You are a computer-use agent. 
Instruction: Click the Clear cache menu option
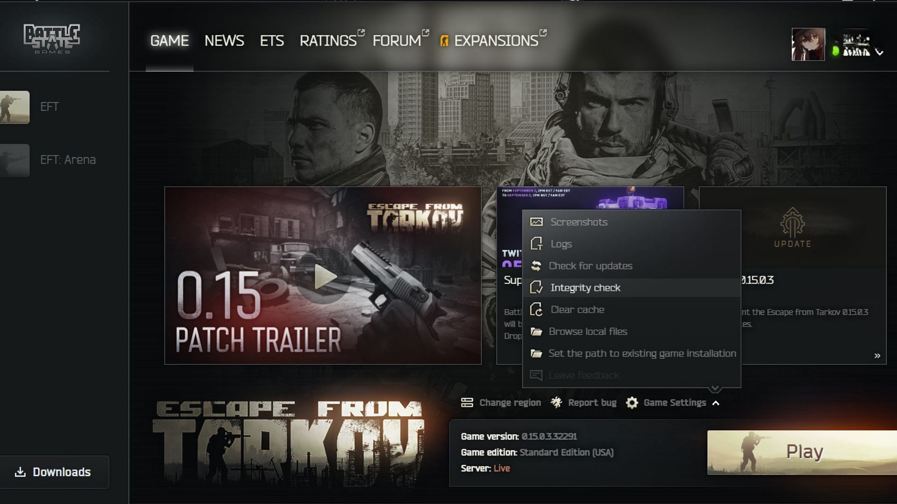pos(577,309)
